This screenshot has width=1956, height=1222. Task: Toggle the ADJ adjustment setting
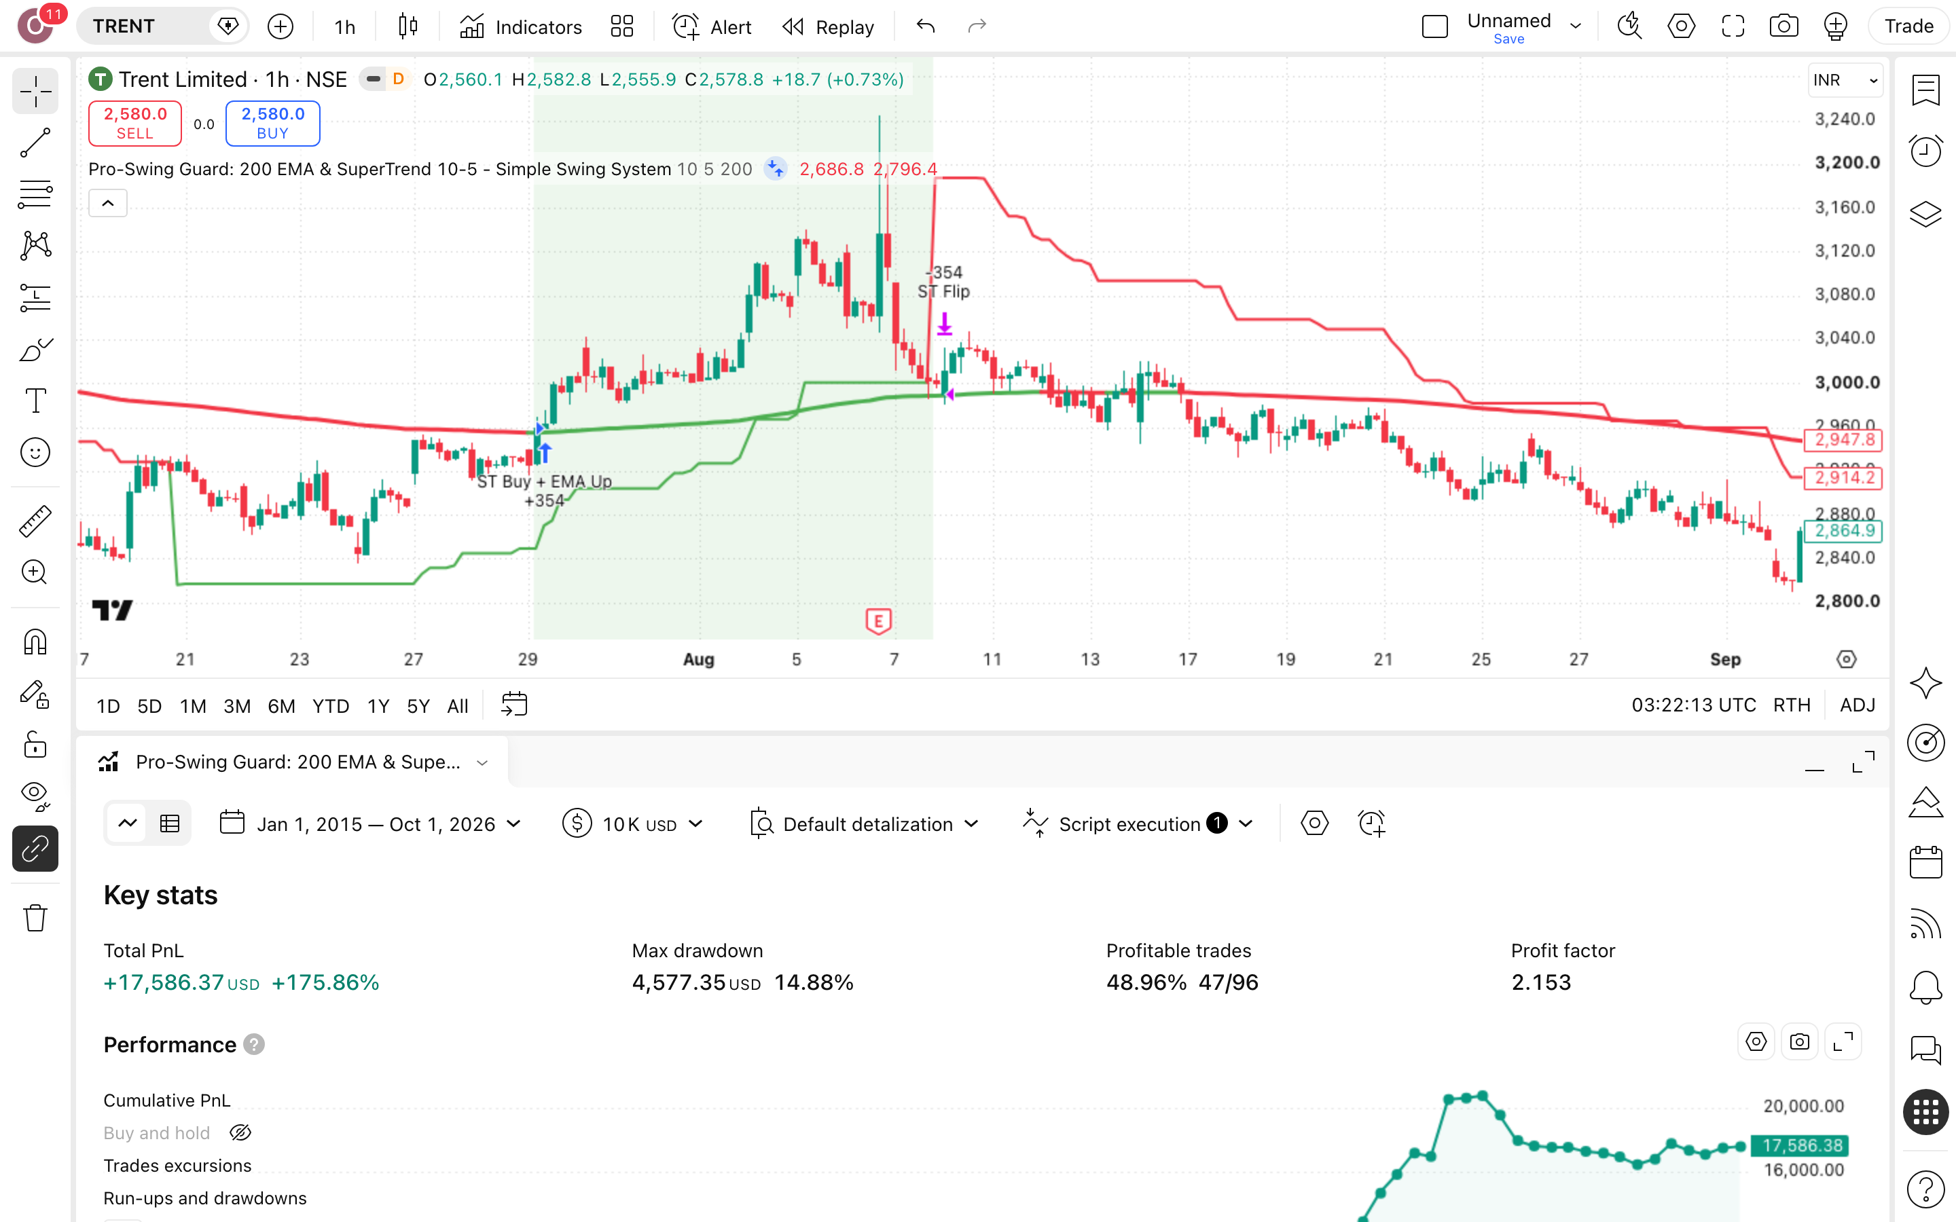1858,705
